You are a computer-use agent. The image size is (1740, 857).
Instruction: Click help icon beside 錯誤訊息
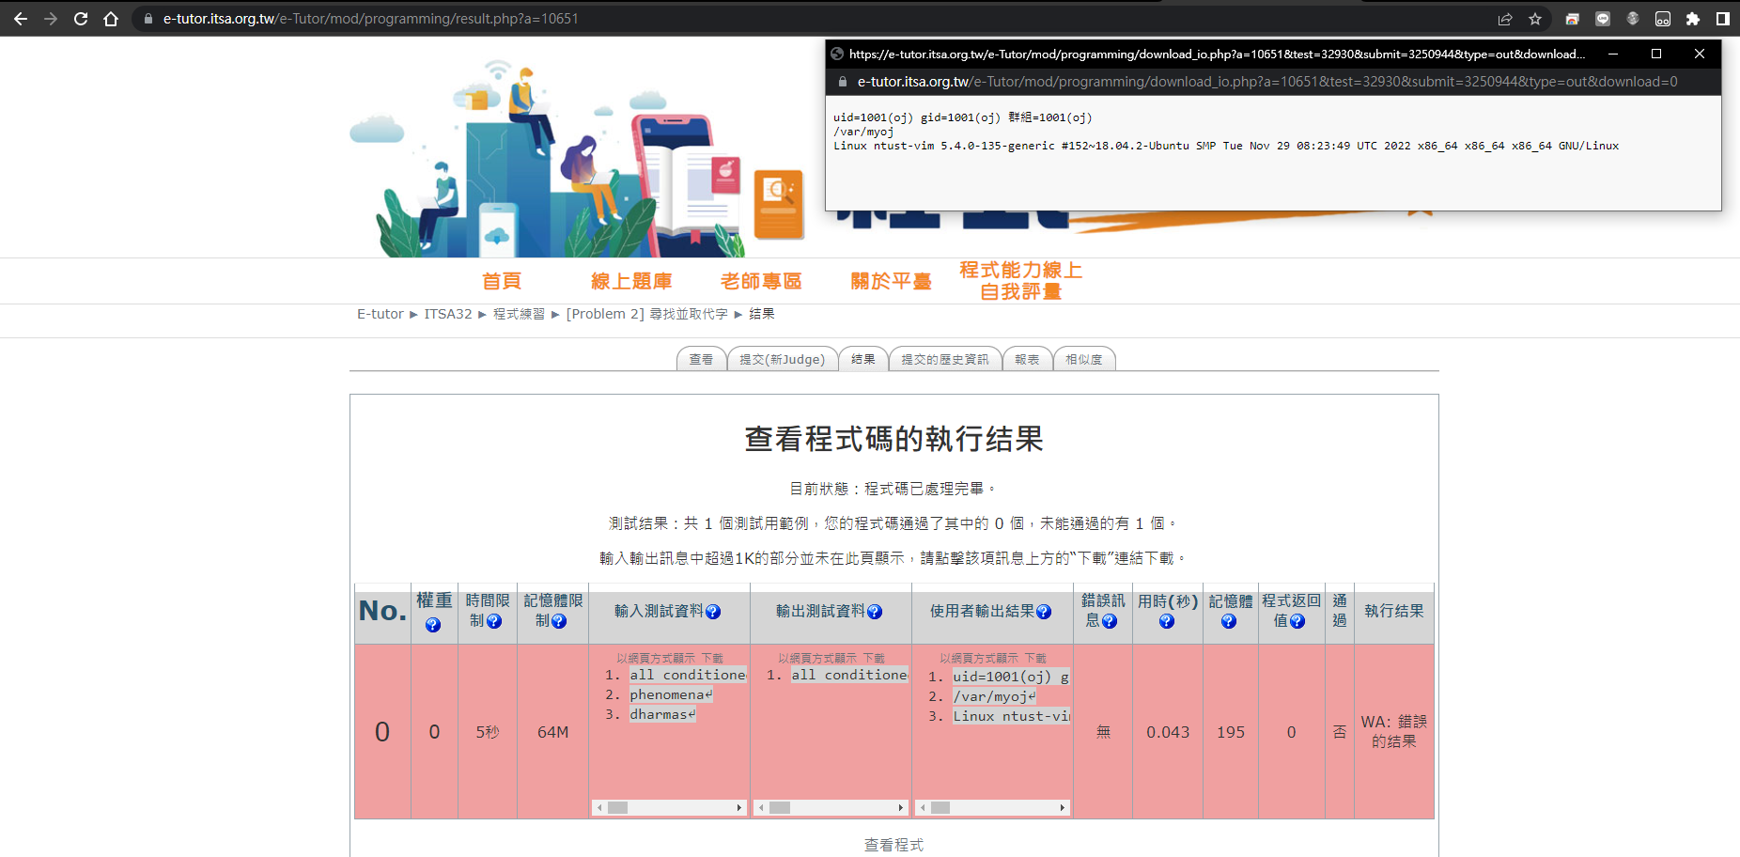click(1110, 621)
